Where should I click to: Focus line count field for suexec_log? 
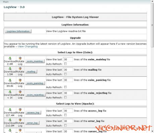[x=68, y=131]
